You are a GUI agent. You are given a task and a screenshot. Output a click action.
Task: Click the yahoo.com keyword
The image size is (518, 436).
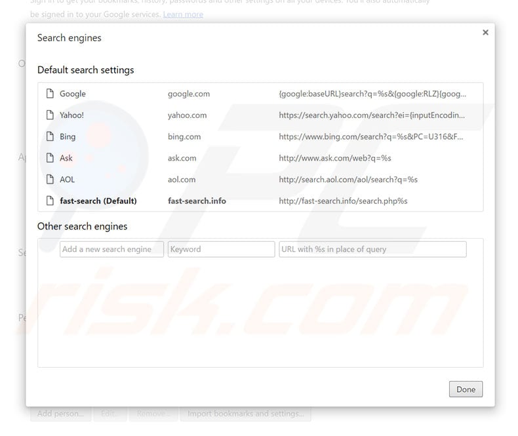point(188,115)
